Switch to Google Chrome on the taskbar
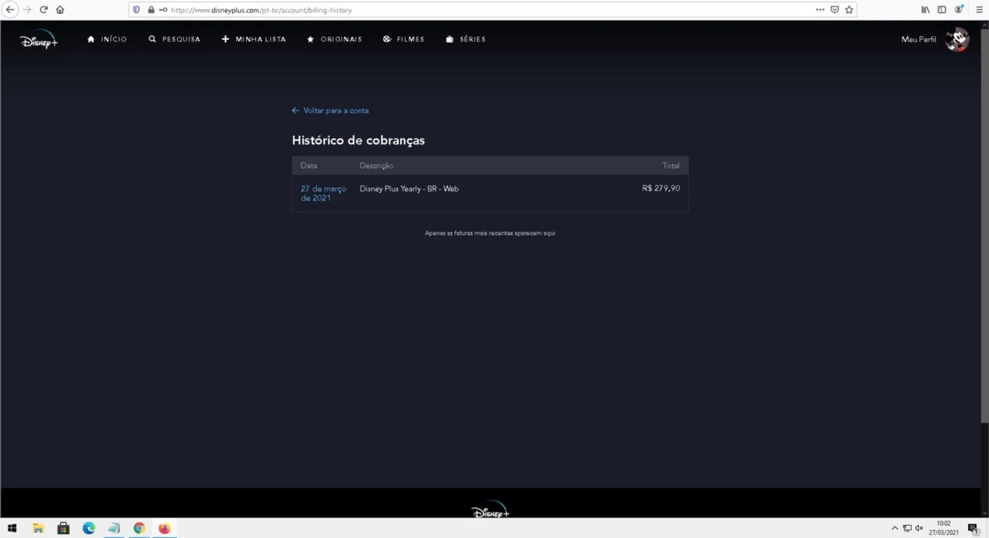This screenshot has width=989, height=538. [x=139, y=528]
